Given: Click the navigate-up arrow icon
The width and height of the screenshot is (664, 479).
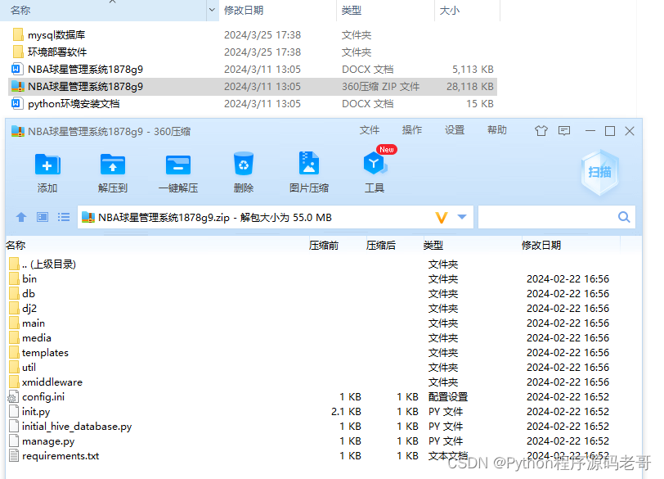Looking at the screenshot, I should [20, 217].
